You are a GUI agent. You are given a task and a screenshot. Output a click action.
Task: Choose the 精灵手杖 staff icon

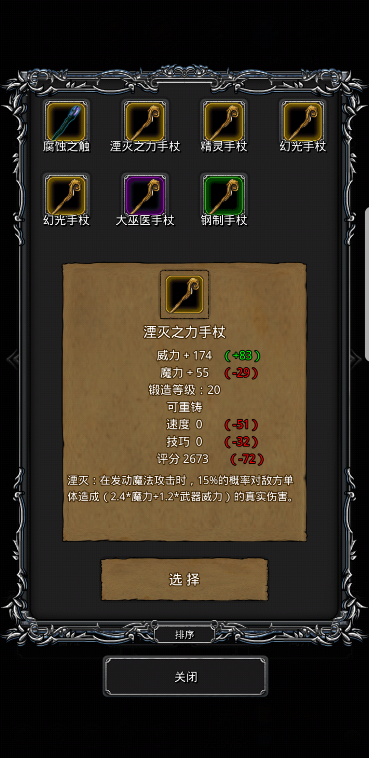(224, 122)
